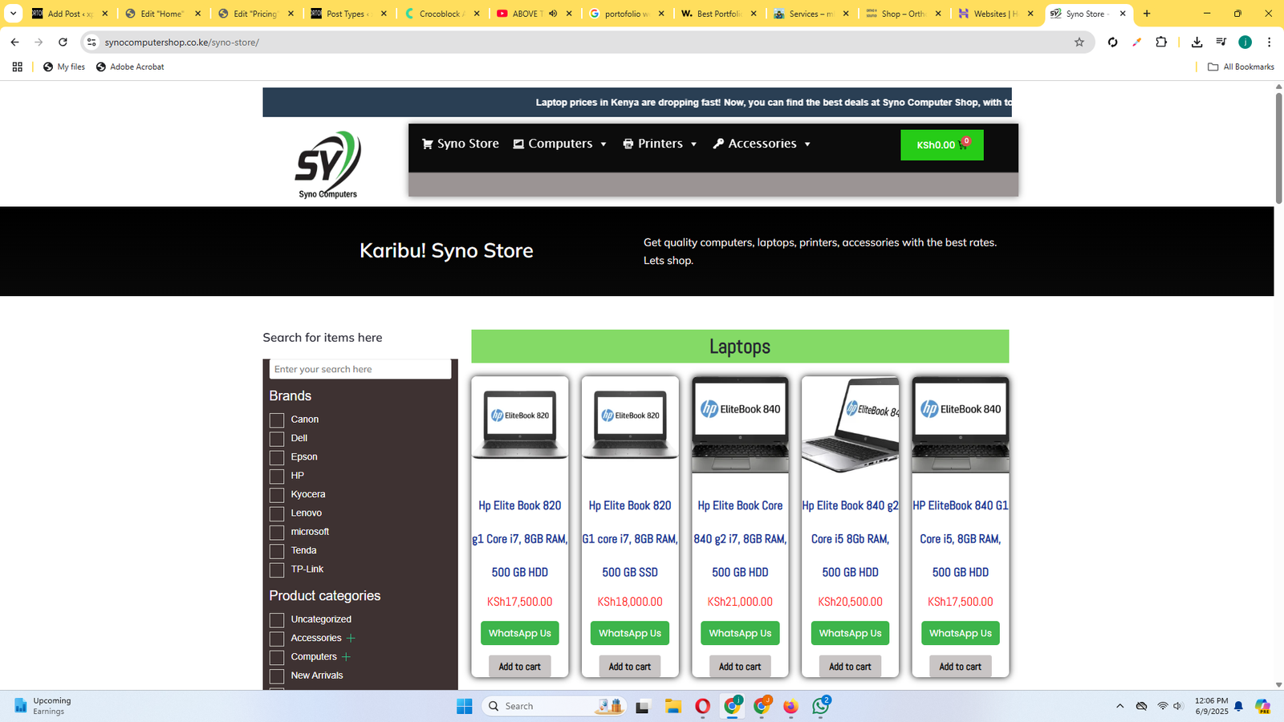Open Adobe Acrobat bookmark
1284x722 pixels.
130,67
